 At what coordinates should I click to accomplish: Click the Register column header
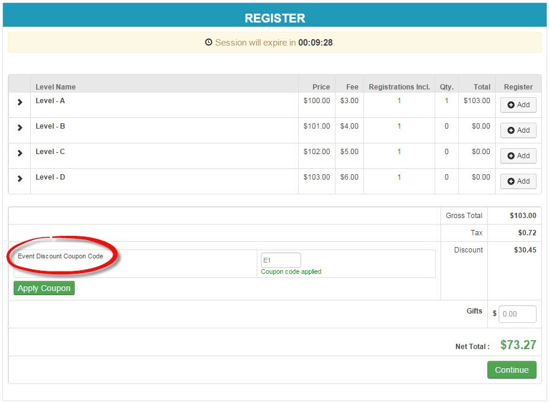pyautogui.click(x=518, y=87)
